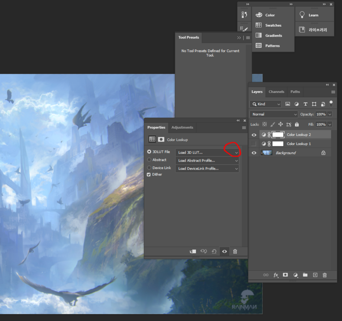Screen dimensions: 342x321
Task: Click the Fill 100% input field
Action: 321,124
